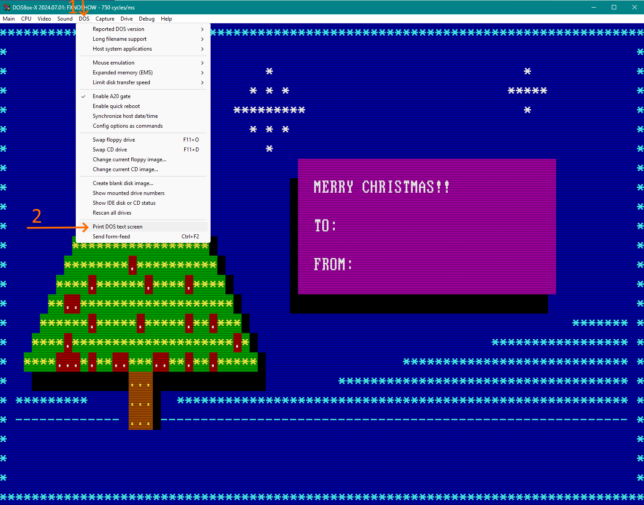The height and width of the screenshot is (505, 644).
Task: Open the Drive menu
Action: point(127,19)
